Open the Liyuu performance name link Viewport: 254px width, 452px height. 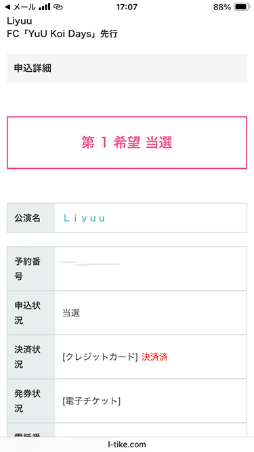(x=84, y=218)
